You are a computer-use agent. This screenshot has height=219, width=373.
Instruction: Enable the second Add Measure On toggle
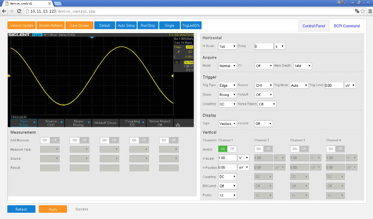pos(75,140)
